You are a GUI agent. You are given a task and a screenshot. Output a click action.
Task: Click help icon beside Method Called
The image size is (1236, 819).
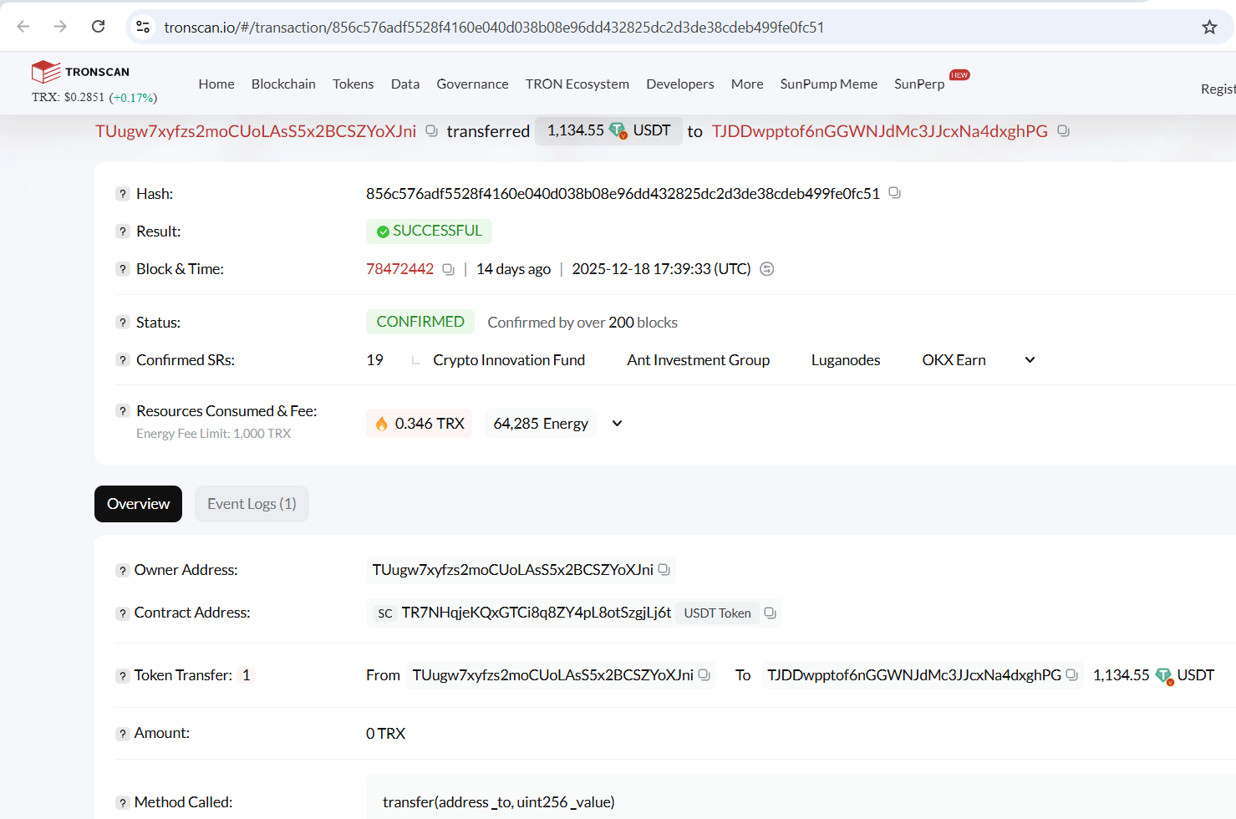pyautogui.click(x=123, y=802)
